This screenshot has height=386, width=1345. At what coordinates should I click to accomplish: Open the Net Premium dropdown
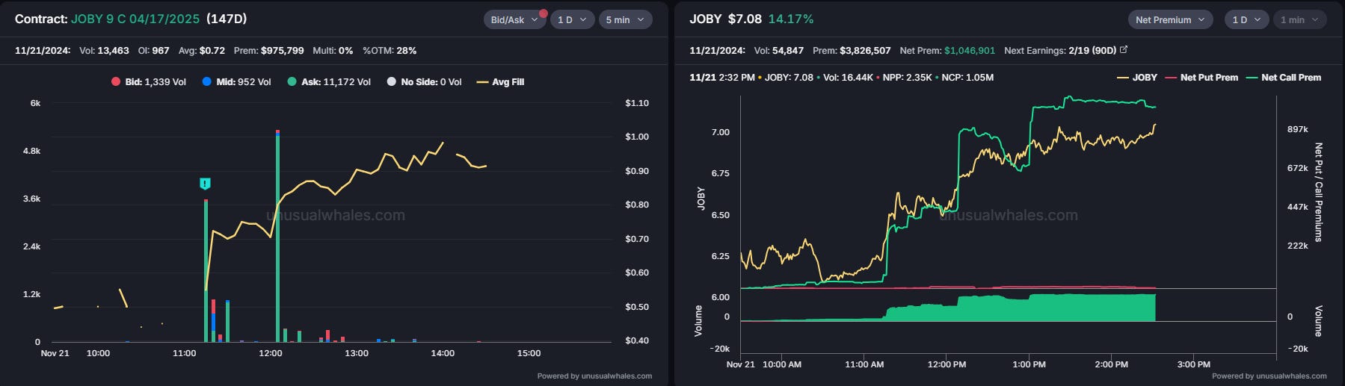coord(1170,20)
